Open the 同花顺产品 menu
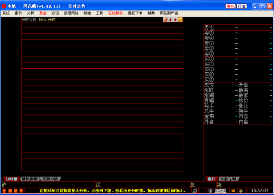Screen dimensions: 274x195 169,13
